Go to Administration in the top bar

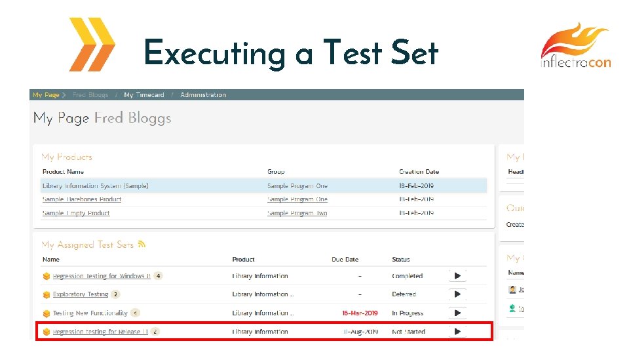(203, 95)
